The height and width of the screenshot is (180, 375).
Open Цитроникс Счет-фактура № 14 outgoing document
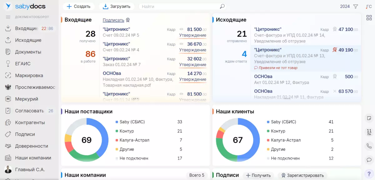[x=306, y=35]
